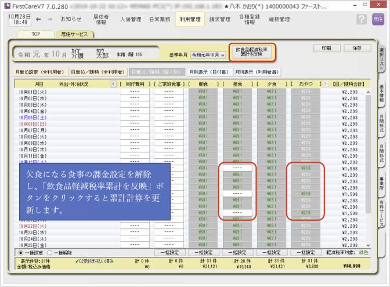Screen dimensions: 390x287
Task: Click 飲食品軽減税率累計を反映 button
Action: (251, 51)
